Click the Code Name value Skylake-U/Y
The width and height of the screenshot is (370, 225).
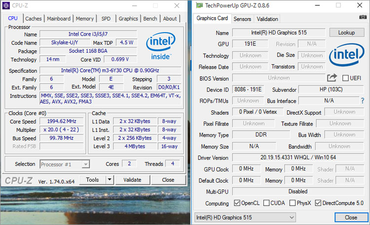pos(65,42)
